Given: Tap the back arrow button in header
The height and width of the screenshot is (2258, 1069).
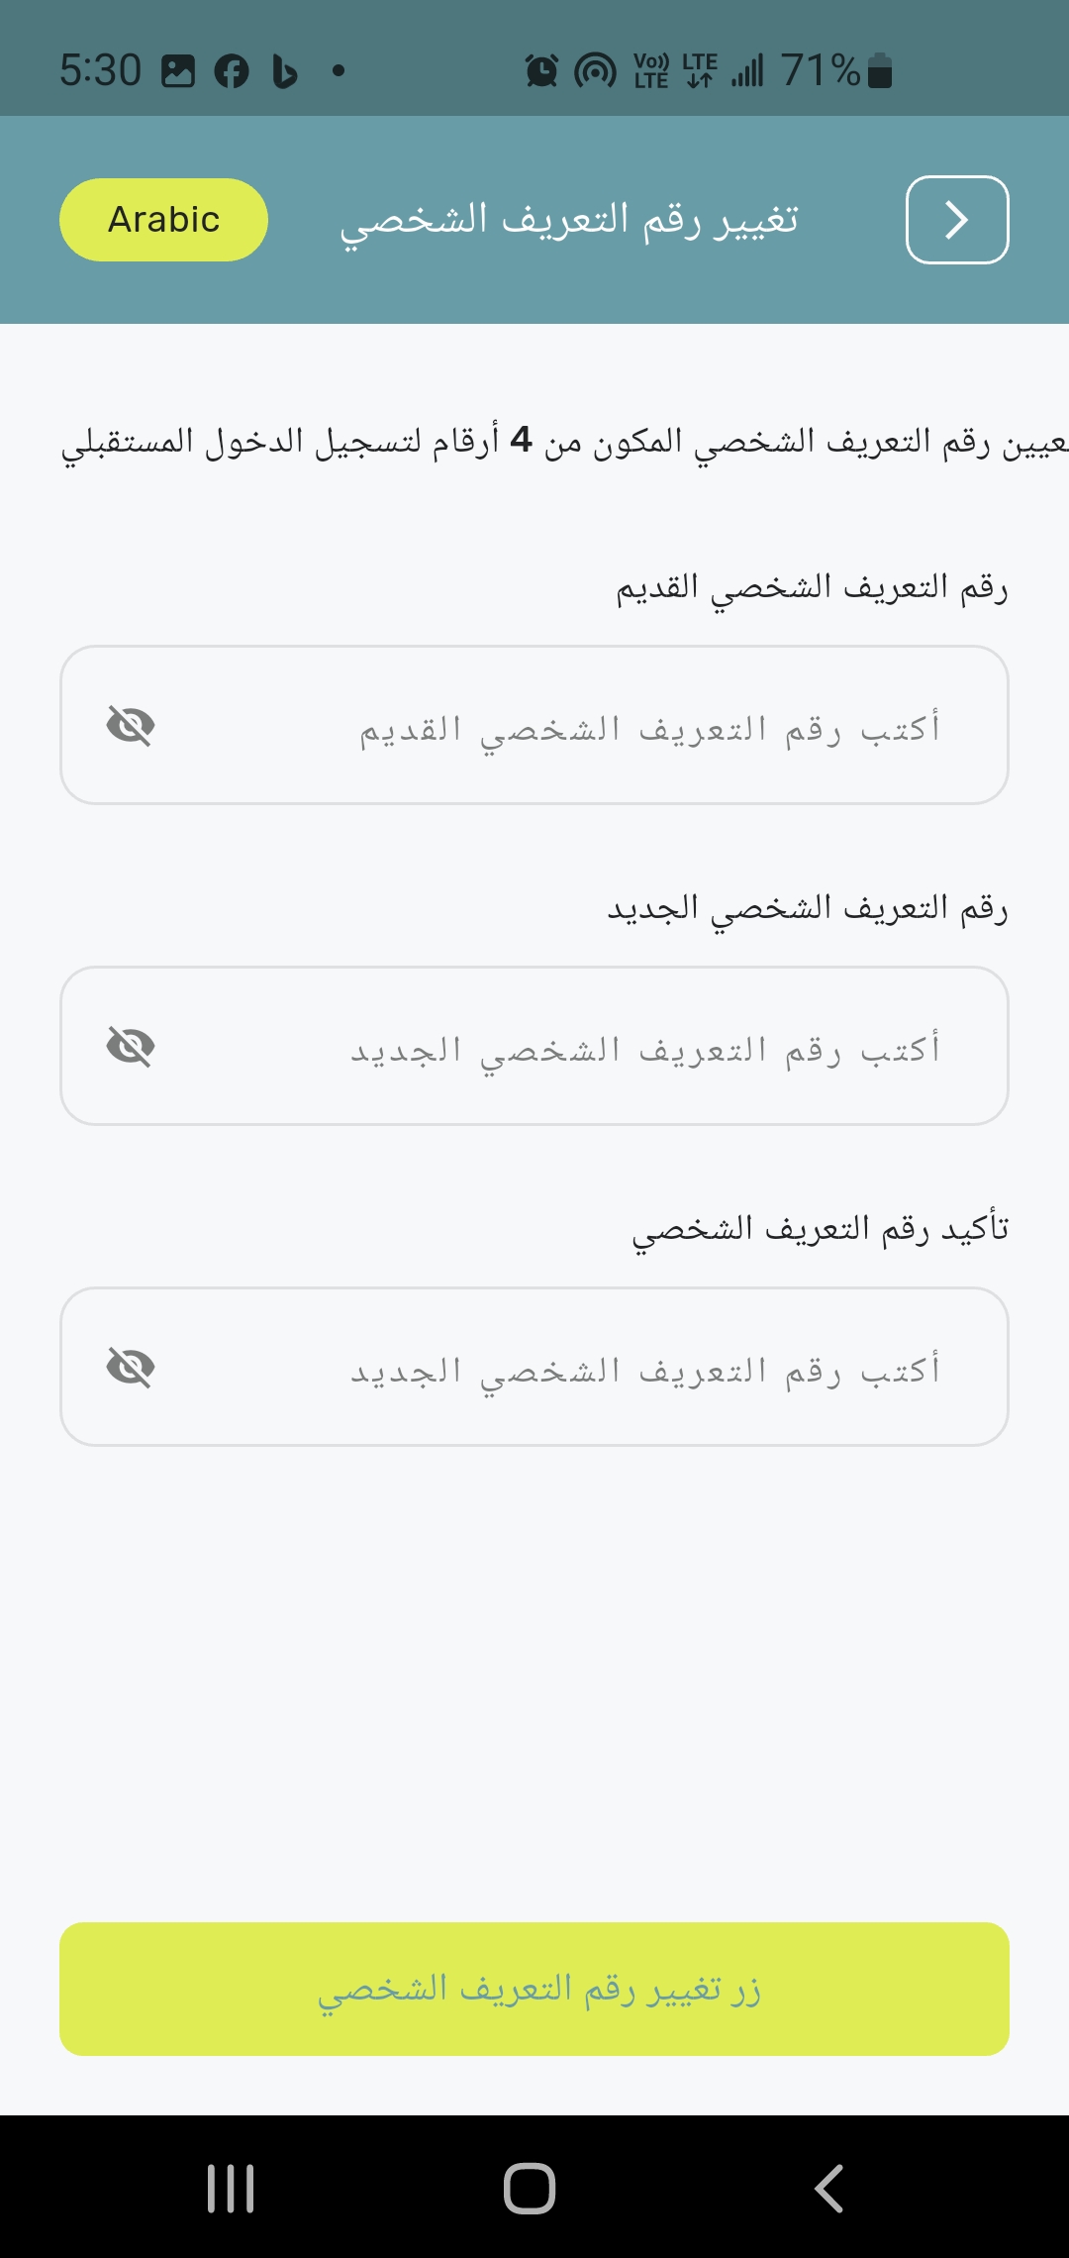Looking at the screenshot, I should (956, 220).
